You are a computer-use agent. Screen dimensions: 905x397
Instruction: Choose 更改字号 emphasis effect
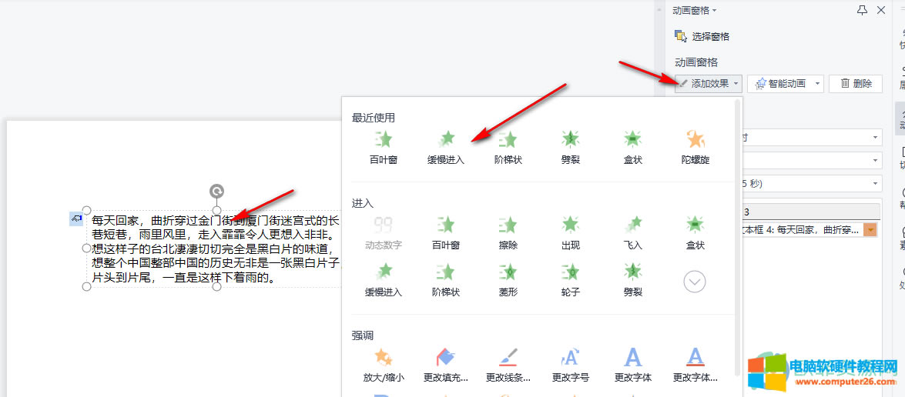570,364
